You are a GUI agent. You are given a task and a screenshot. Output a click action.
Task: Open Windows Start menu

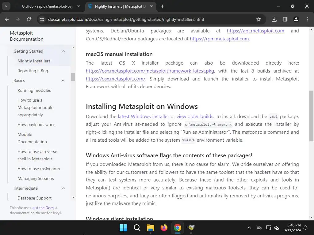tap(123, 228)
